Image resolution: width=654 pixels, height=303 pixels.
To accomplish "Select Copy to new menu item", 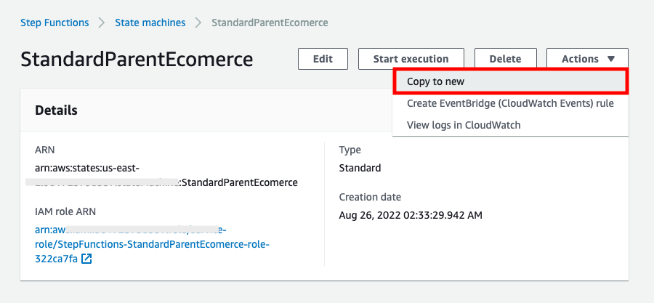I will [511, 81].
